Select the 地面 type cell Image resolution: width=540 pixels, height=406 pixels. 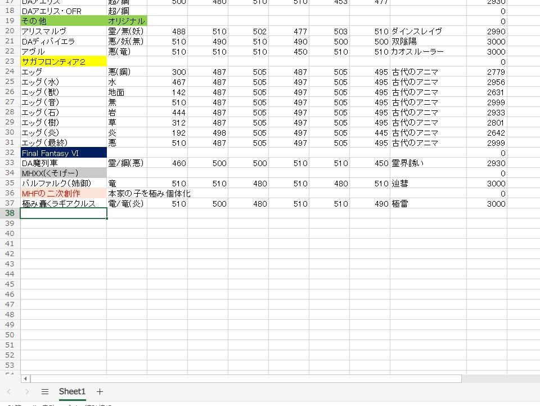tap(127, 92)
